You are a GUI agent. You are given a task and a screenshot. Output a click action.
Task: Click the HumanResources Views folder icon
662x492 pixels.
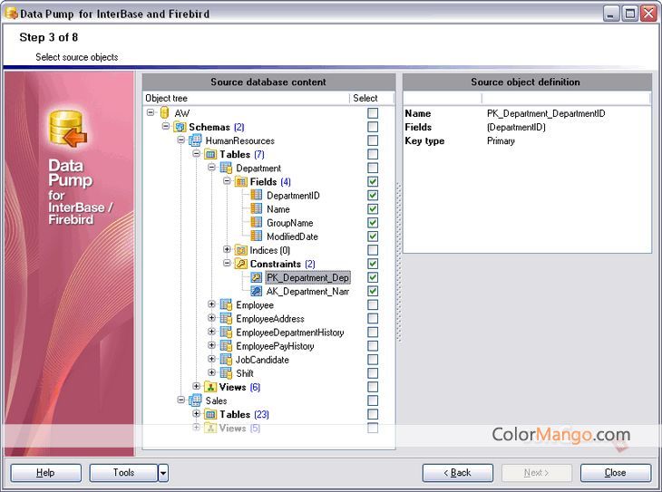point(210,387)
